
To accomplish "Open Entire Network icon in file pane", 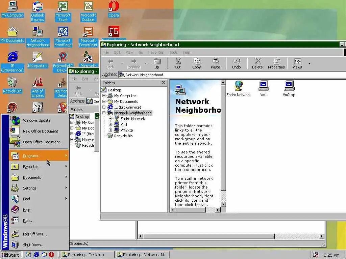I will coord(239,89).
